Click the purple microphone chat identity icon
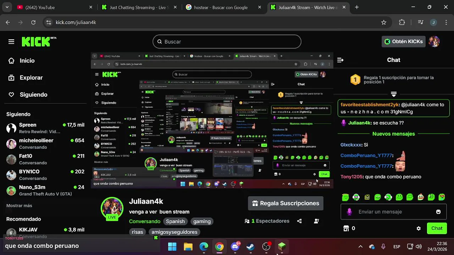The height and width of the screenshot is (255, 454). click(x=349, y=212)
